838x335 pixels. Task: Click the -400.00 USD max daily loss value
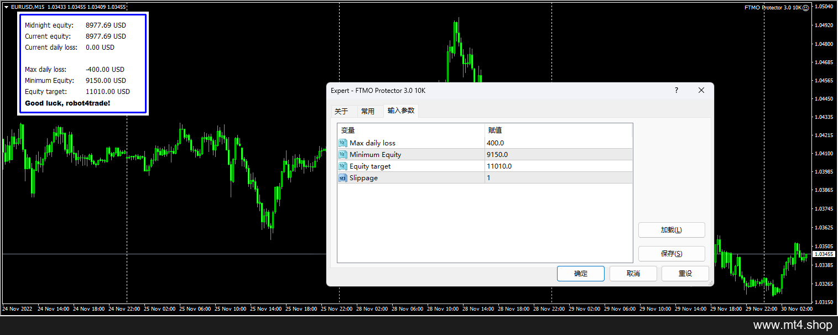click(105, 70)
